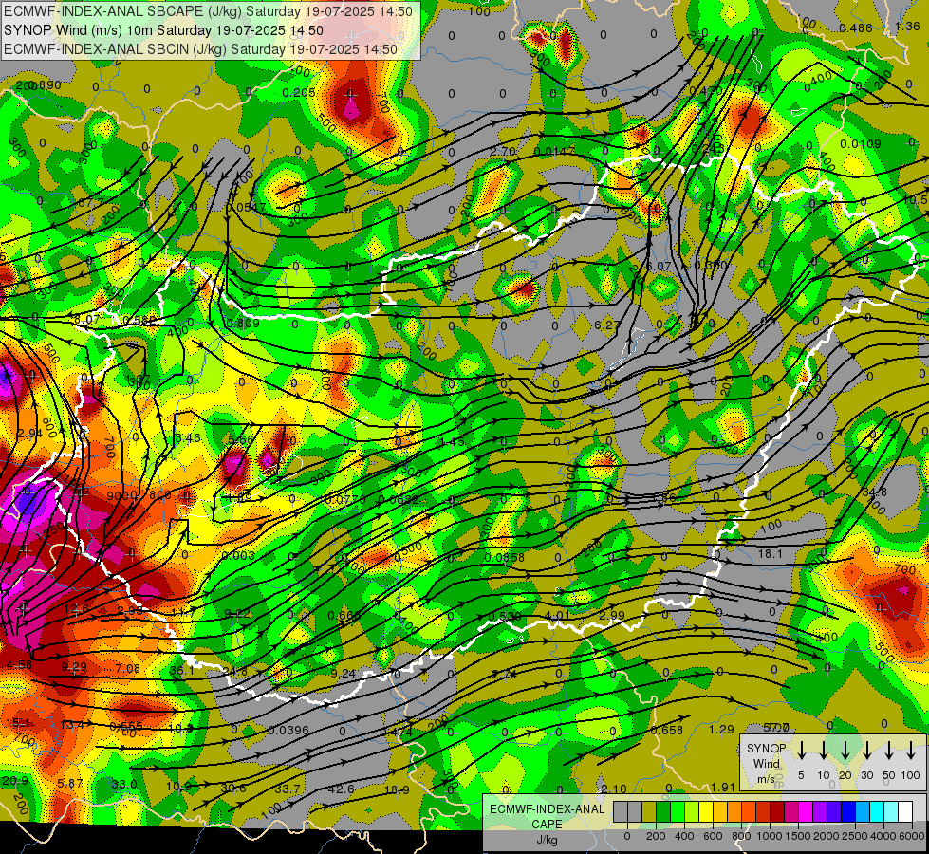Click the '3.46' value on the map
Viewport: 929px width, 854px height.
click(189, 438)
